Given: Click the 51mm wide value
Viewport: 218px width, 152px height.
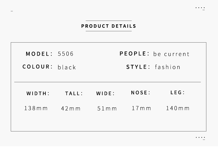Looking at the screenshot, I should [x=107, y=108].
